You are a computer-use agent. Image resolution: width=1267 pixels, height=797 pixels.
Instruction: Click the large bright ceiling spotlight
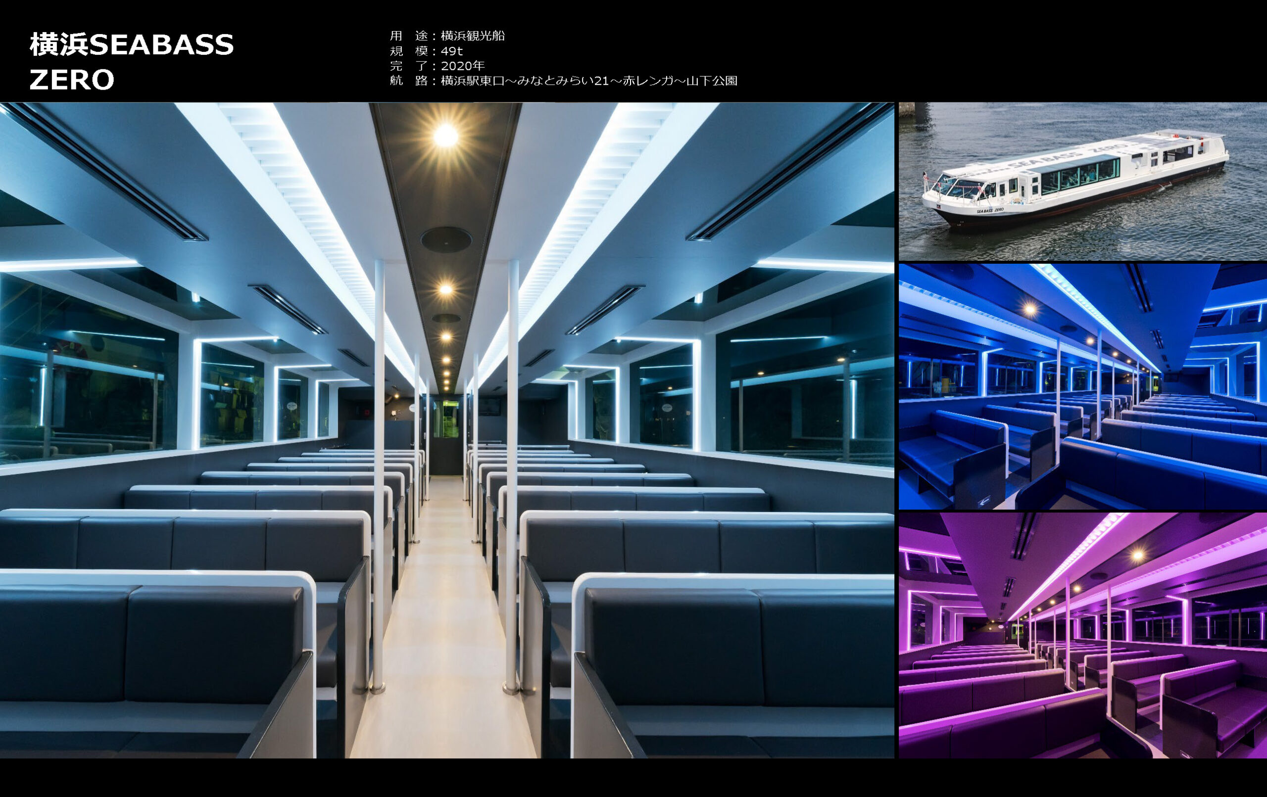tap(445, 136)
